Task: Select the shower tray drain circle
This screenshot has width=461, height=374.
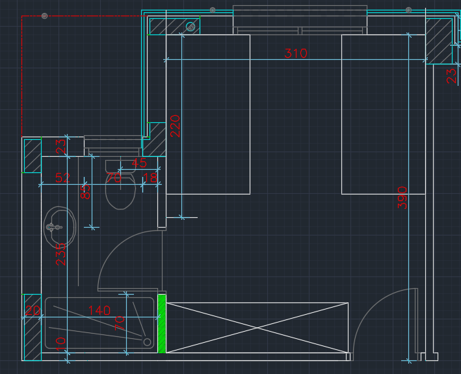Action: click(x=148, y=342)
